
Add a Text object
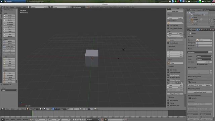(9, 73)
